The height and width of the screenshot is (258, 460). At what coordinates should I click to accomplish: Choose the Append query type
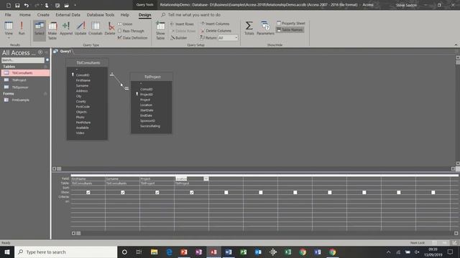tap(66, 29)
